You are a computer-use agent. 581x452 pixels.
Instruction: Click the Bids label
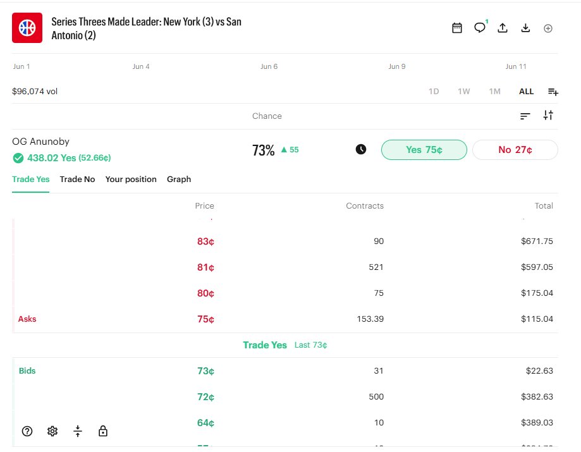(27, 371)
